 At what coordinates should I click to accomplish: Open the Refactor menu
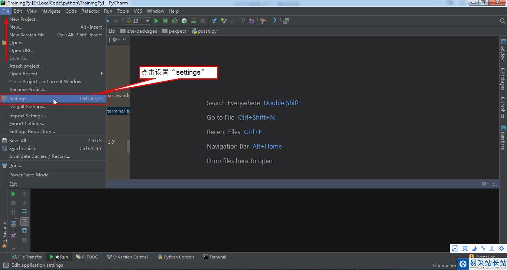90,11
